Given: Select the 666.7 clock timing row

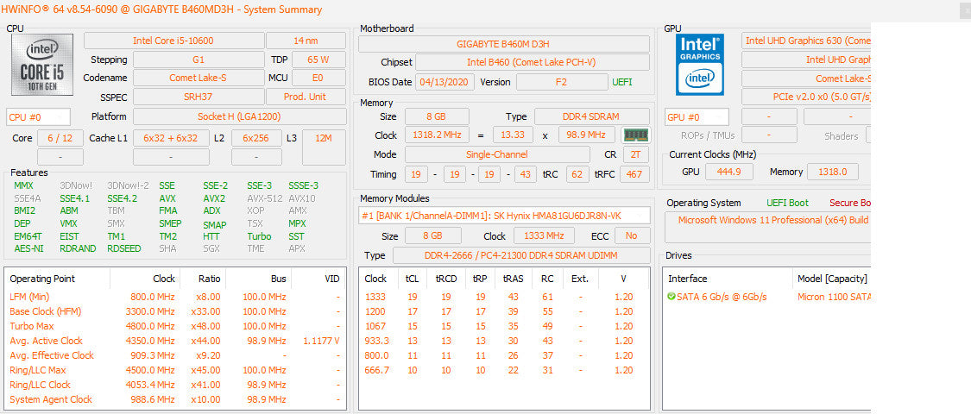Looking at the screenshot, I should point(504,370).
